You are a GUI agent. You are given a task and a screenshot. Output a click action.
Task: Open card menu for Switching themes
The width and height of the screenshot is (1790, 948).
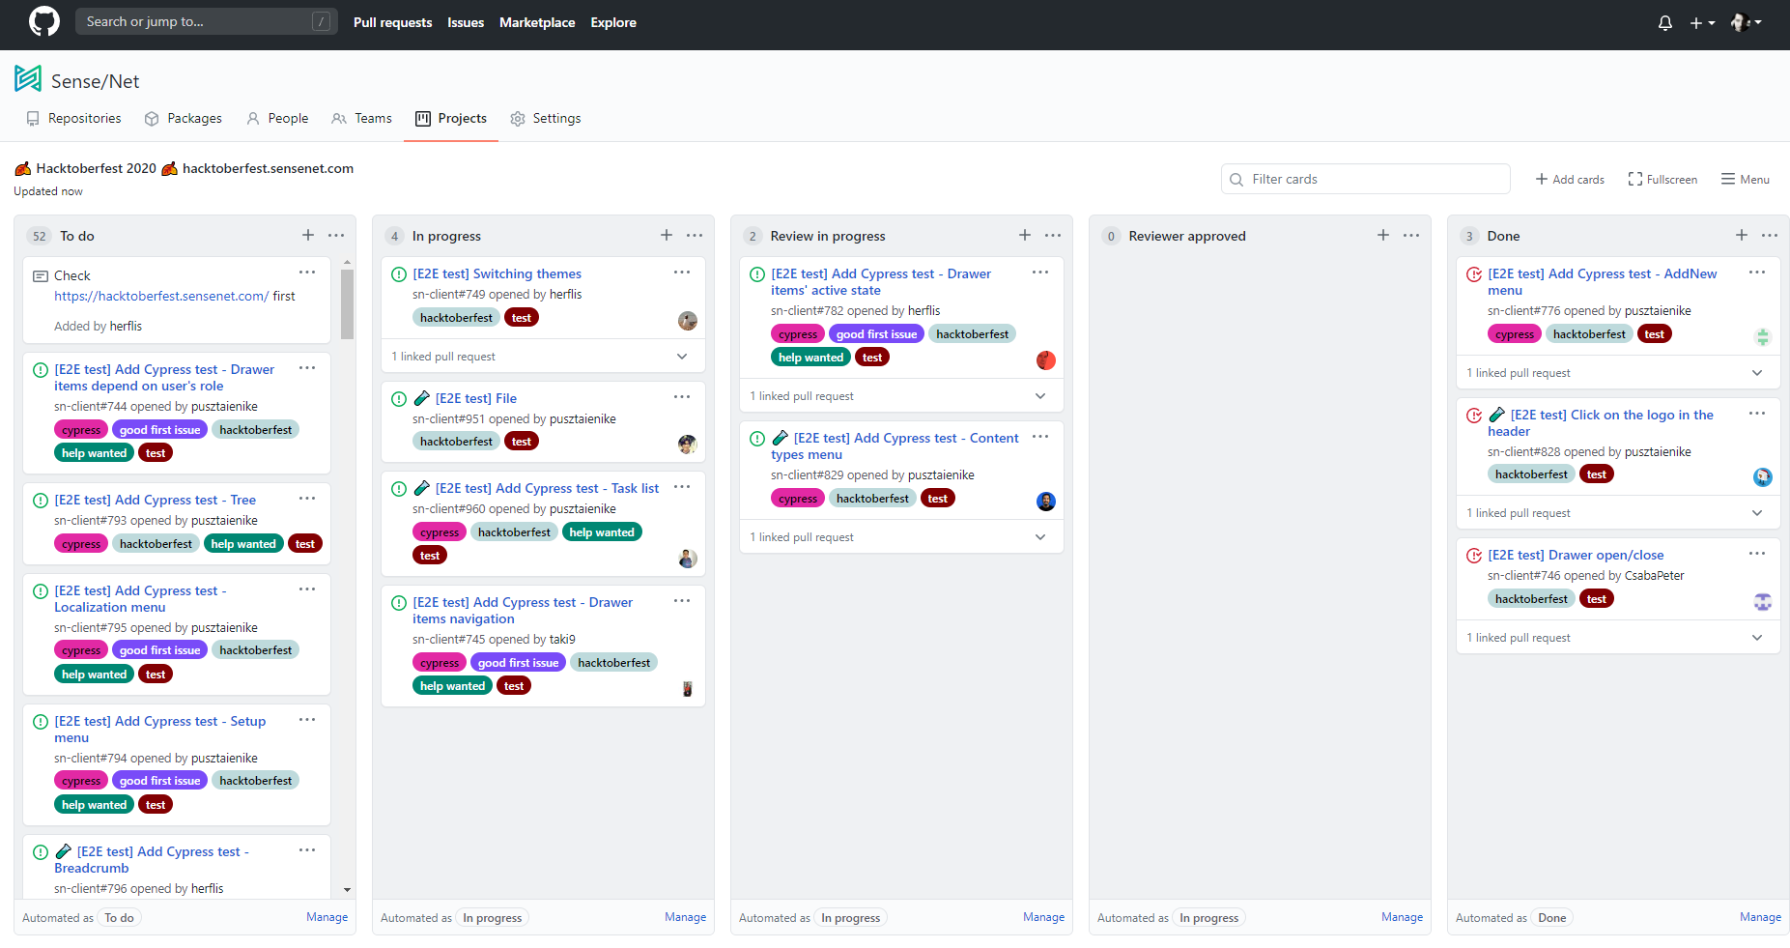(x=682, y=273)
